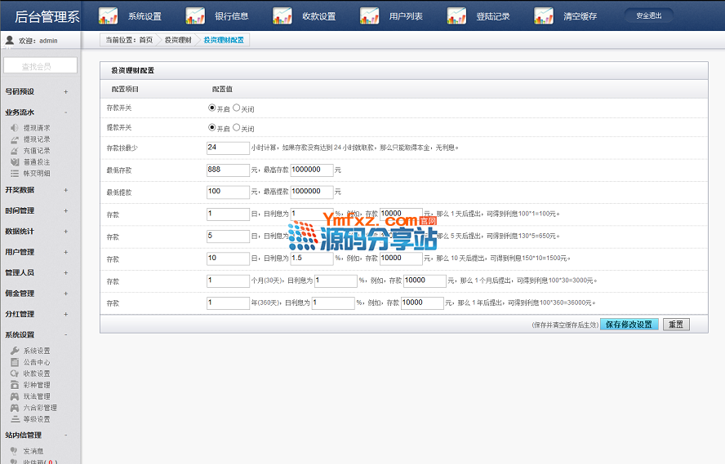Click the 重置 reset button
Image resolution: width=725 pixels, height=464 pixels.
click(675, 324)
